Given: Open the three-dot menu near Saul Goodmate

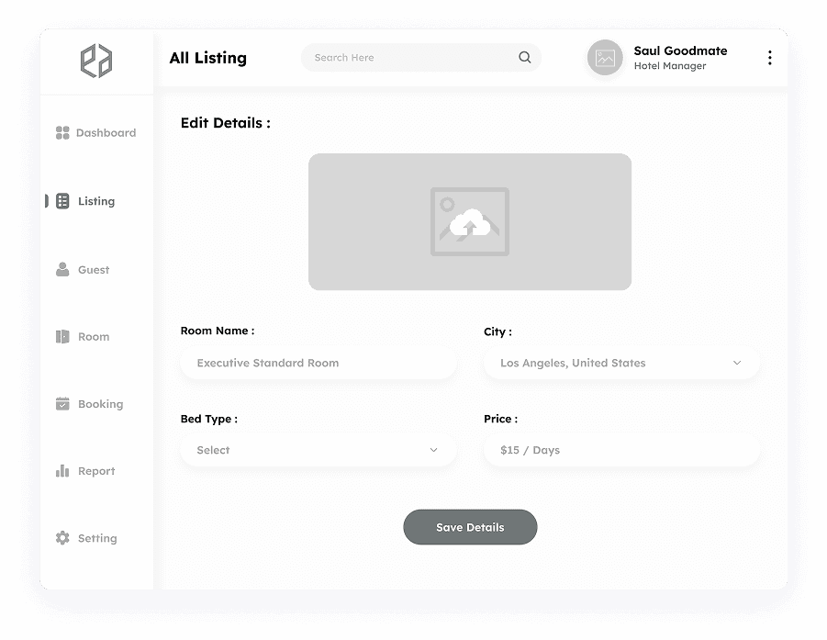Looking at the screenshot, I should (769, 57).
